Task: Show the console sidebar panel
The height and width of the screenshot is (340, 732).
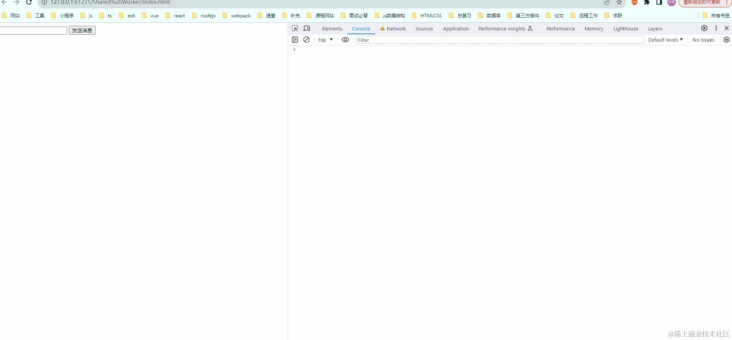Action: pos(295,40)
